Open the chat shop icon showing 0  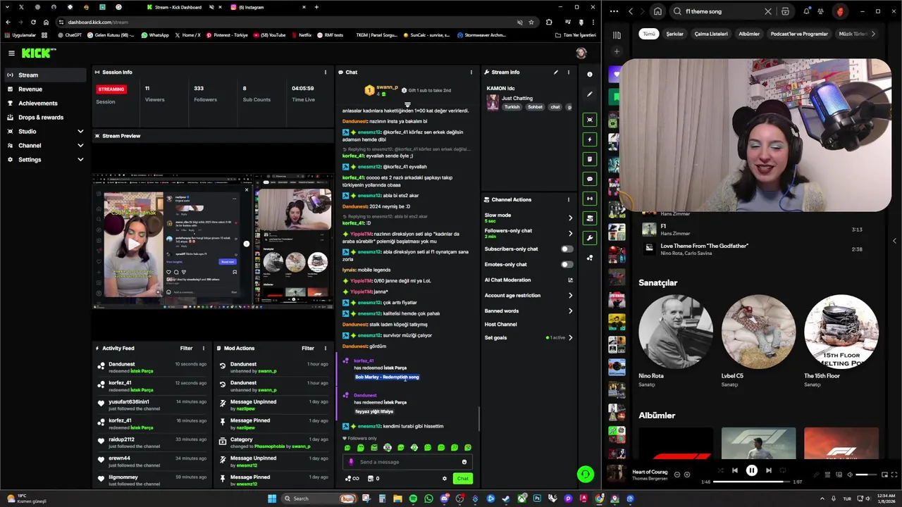[373, 479]
